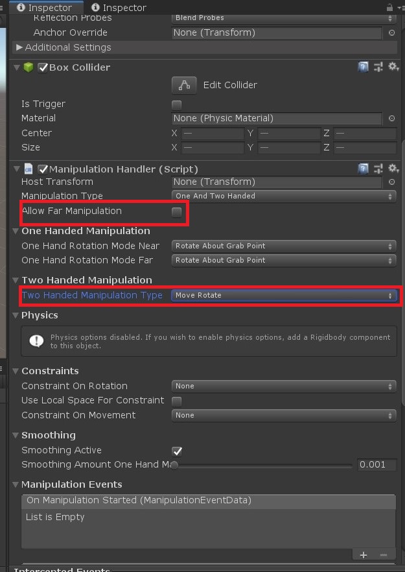Click the smoothing amount 0.001 value field
The image size is (405, 572).
pos(376,464)
